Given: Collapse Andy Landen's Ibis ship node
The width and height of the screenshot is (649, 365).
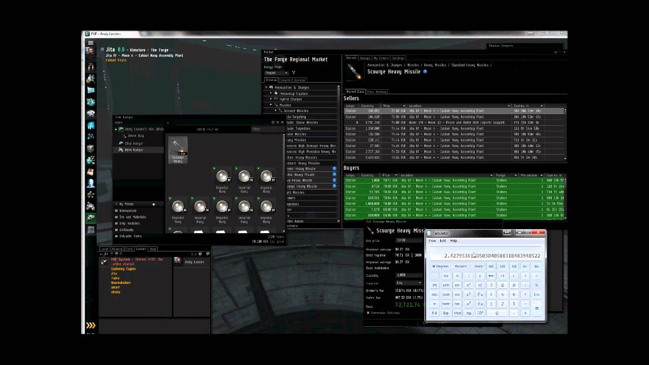Looking at the screenshot, I should pyautogui.click(x=116, y=129).
